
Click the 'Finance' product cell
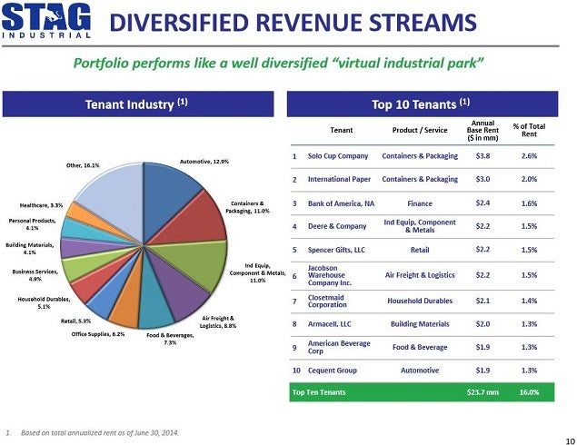pyautogui.click(x=420, y=203)
